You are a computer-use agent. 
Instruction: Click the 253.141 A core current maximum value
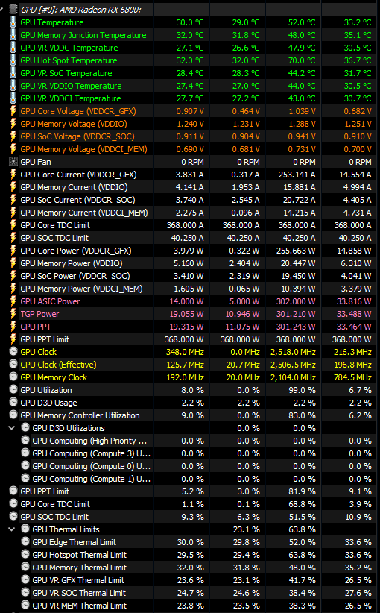pyautogui.click(x=297, y=175)
